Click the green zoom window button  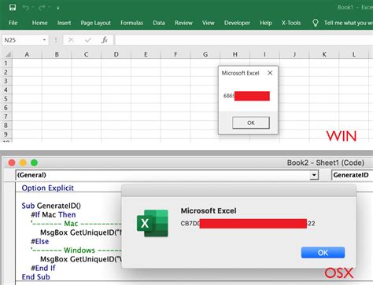34,163
